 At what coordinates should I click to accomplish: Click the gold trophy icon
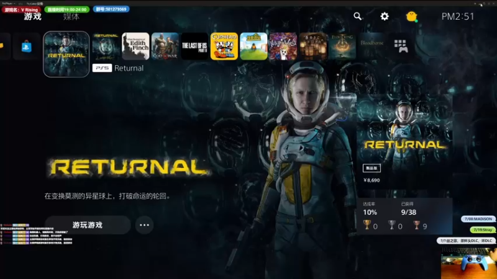coord(367,225)
